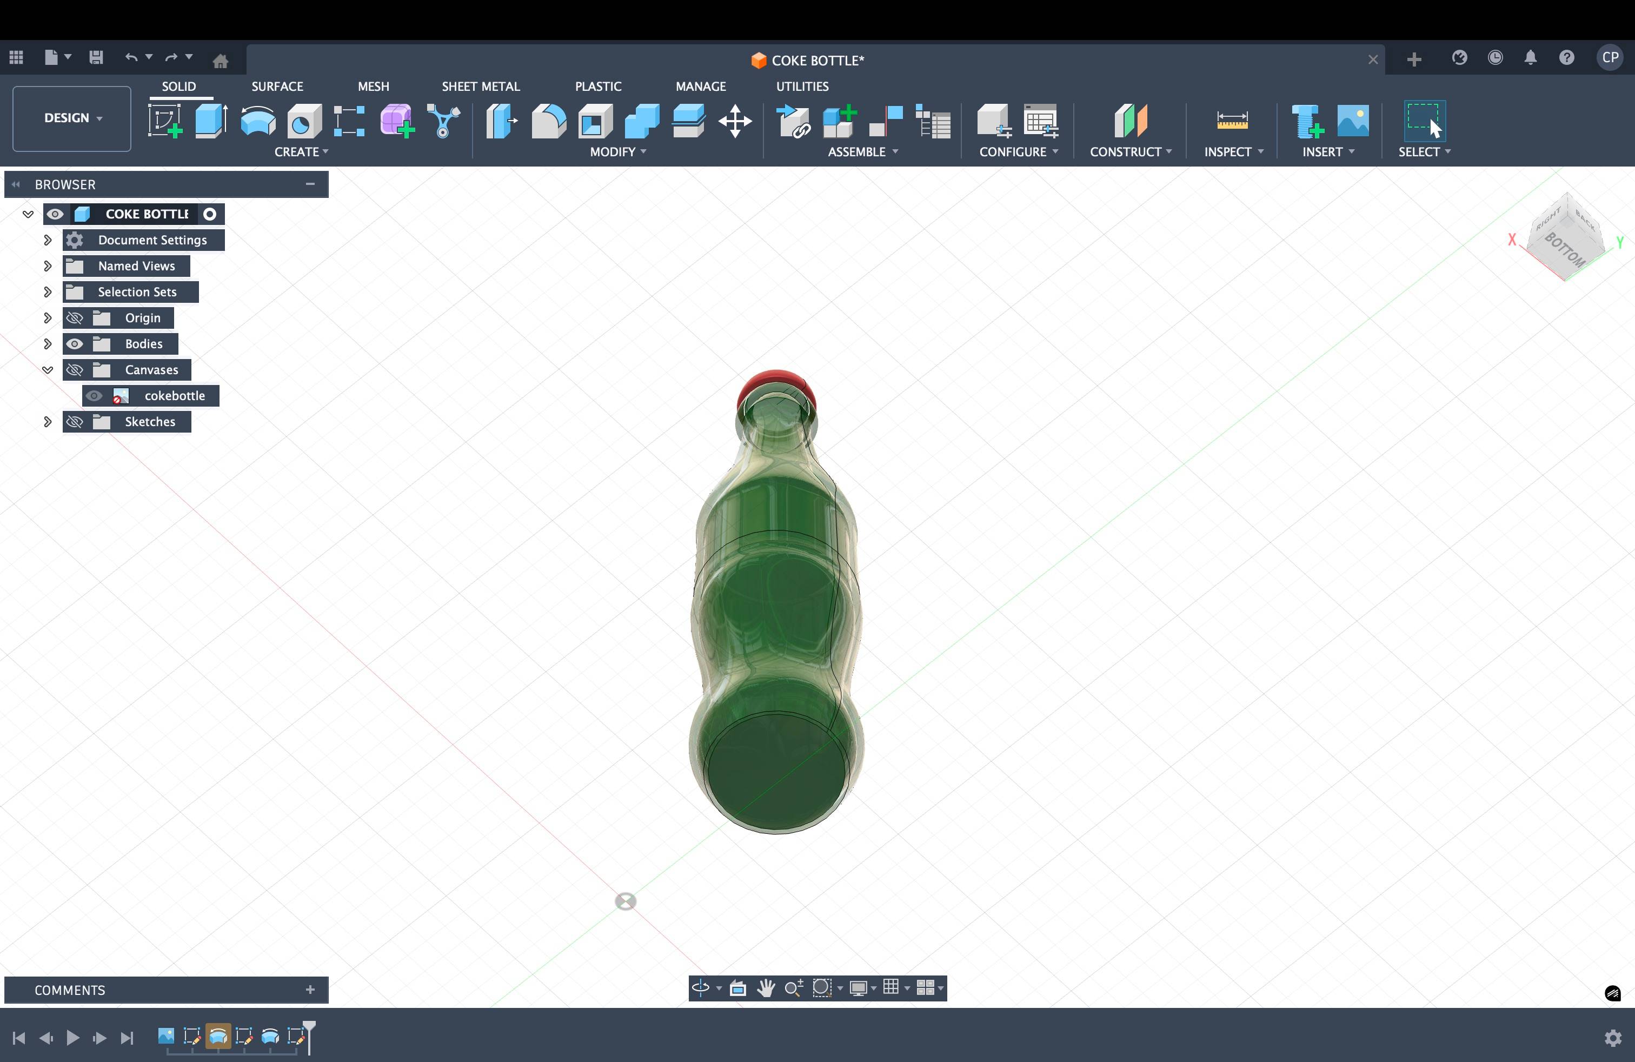Open the MODIFY dropdown menu
The width and height of the screenshot is (1635, 1062).
pos(619,152)
